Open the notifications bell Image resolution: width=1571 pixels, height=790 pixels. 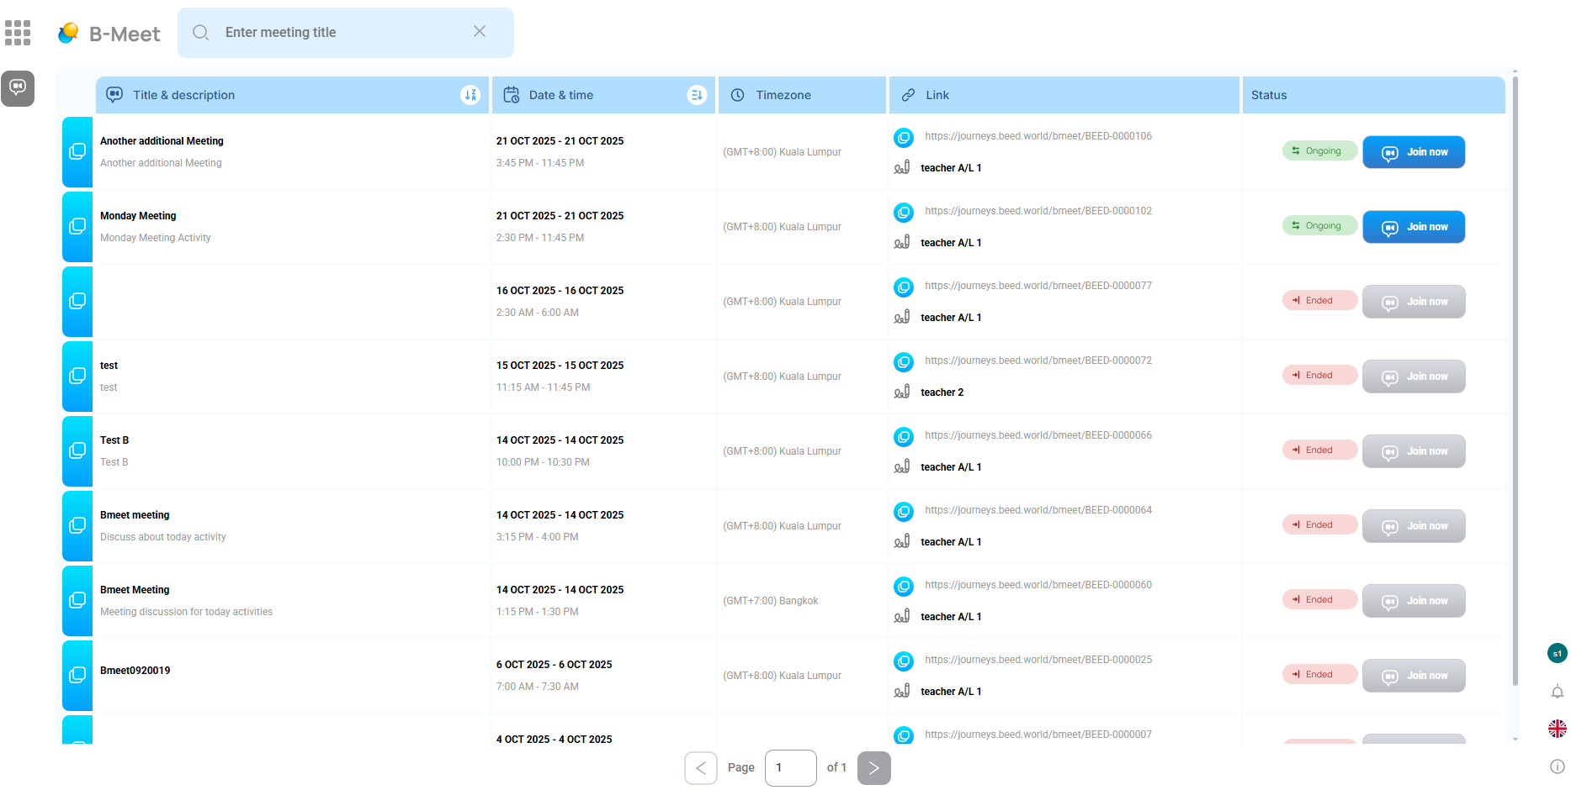click(x=1558, y=692)
